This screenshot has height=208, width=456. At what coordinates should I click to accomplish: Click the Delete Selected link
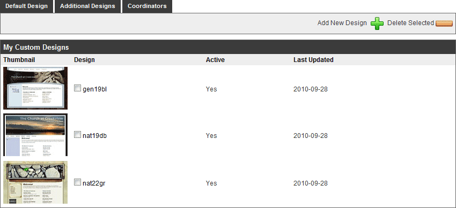(410, 23)
